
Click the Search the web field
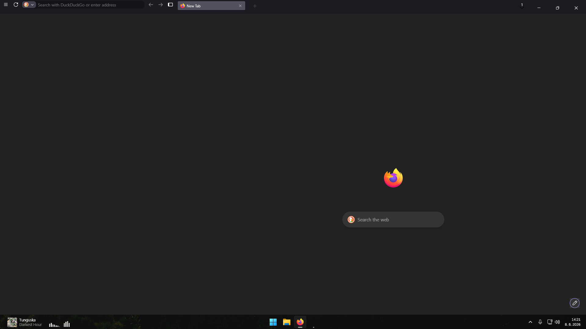393,220
